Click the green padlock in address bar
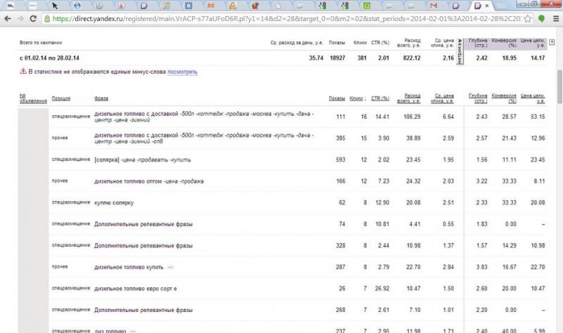Image resolution: width=563 pixels, height=333 pixels. point(47,19)
